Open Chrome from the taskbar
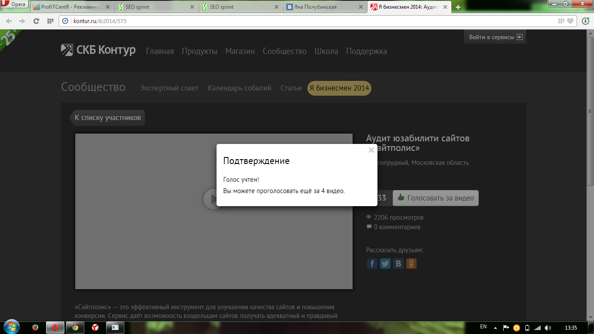This screenshot has width=594, height=334. point(75,327)
